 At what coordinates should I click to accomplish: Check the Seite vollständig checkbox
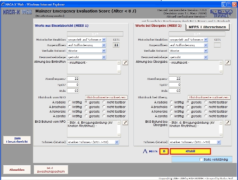click(x=201, y=159)
